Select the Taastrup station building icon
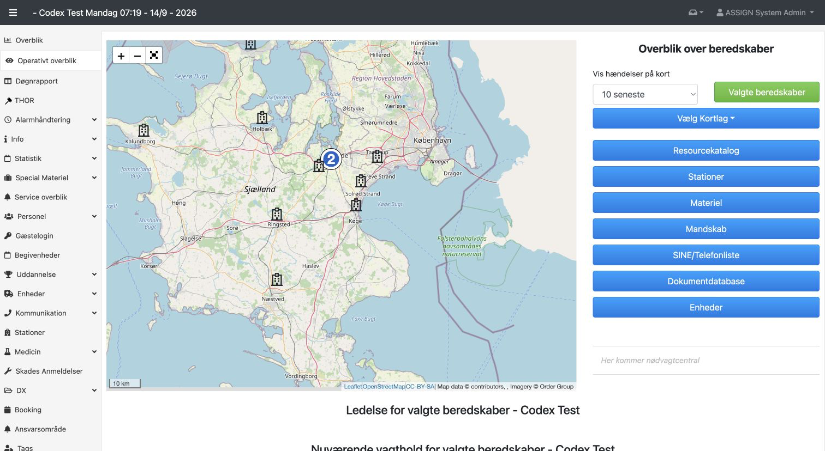The width and height of the screenshot is (825, 451). [x=377, y=156]
